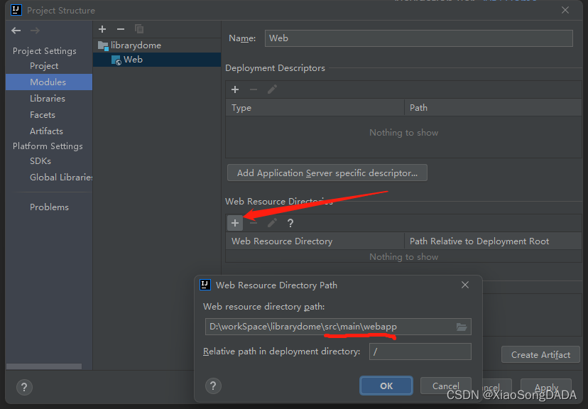This screenshot has width=588, height=409.
Task: Open help in Web Resource Directory Path dialog
Action: click(213, 386)
